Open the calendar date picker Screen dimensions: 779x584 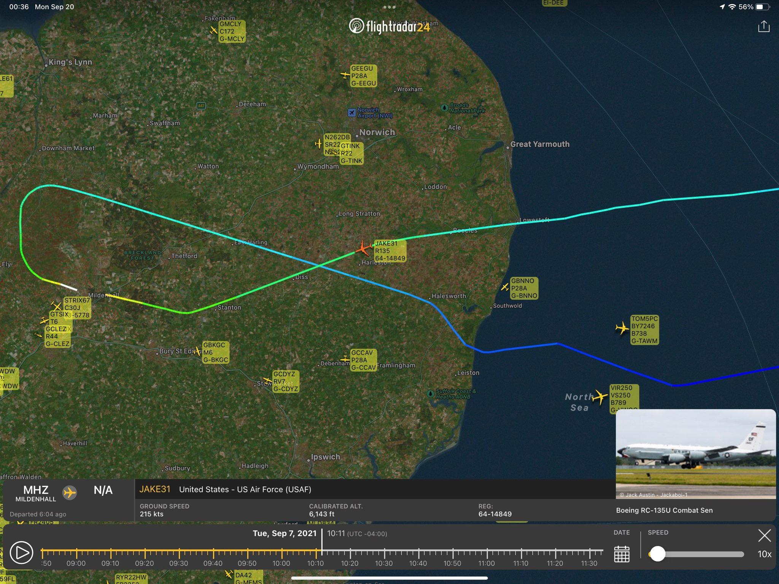[x=622, y=555]
